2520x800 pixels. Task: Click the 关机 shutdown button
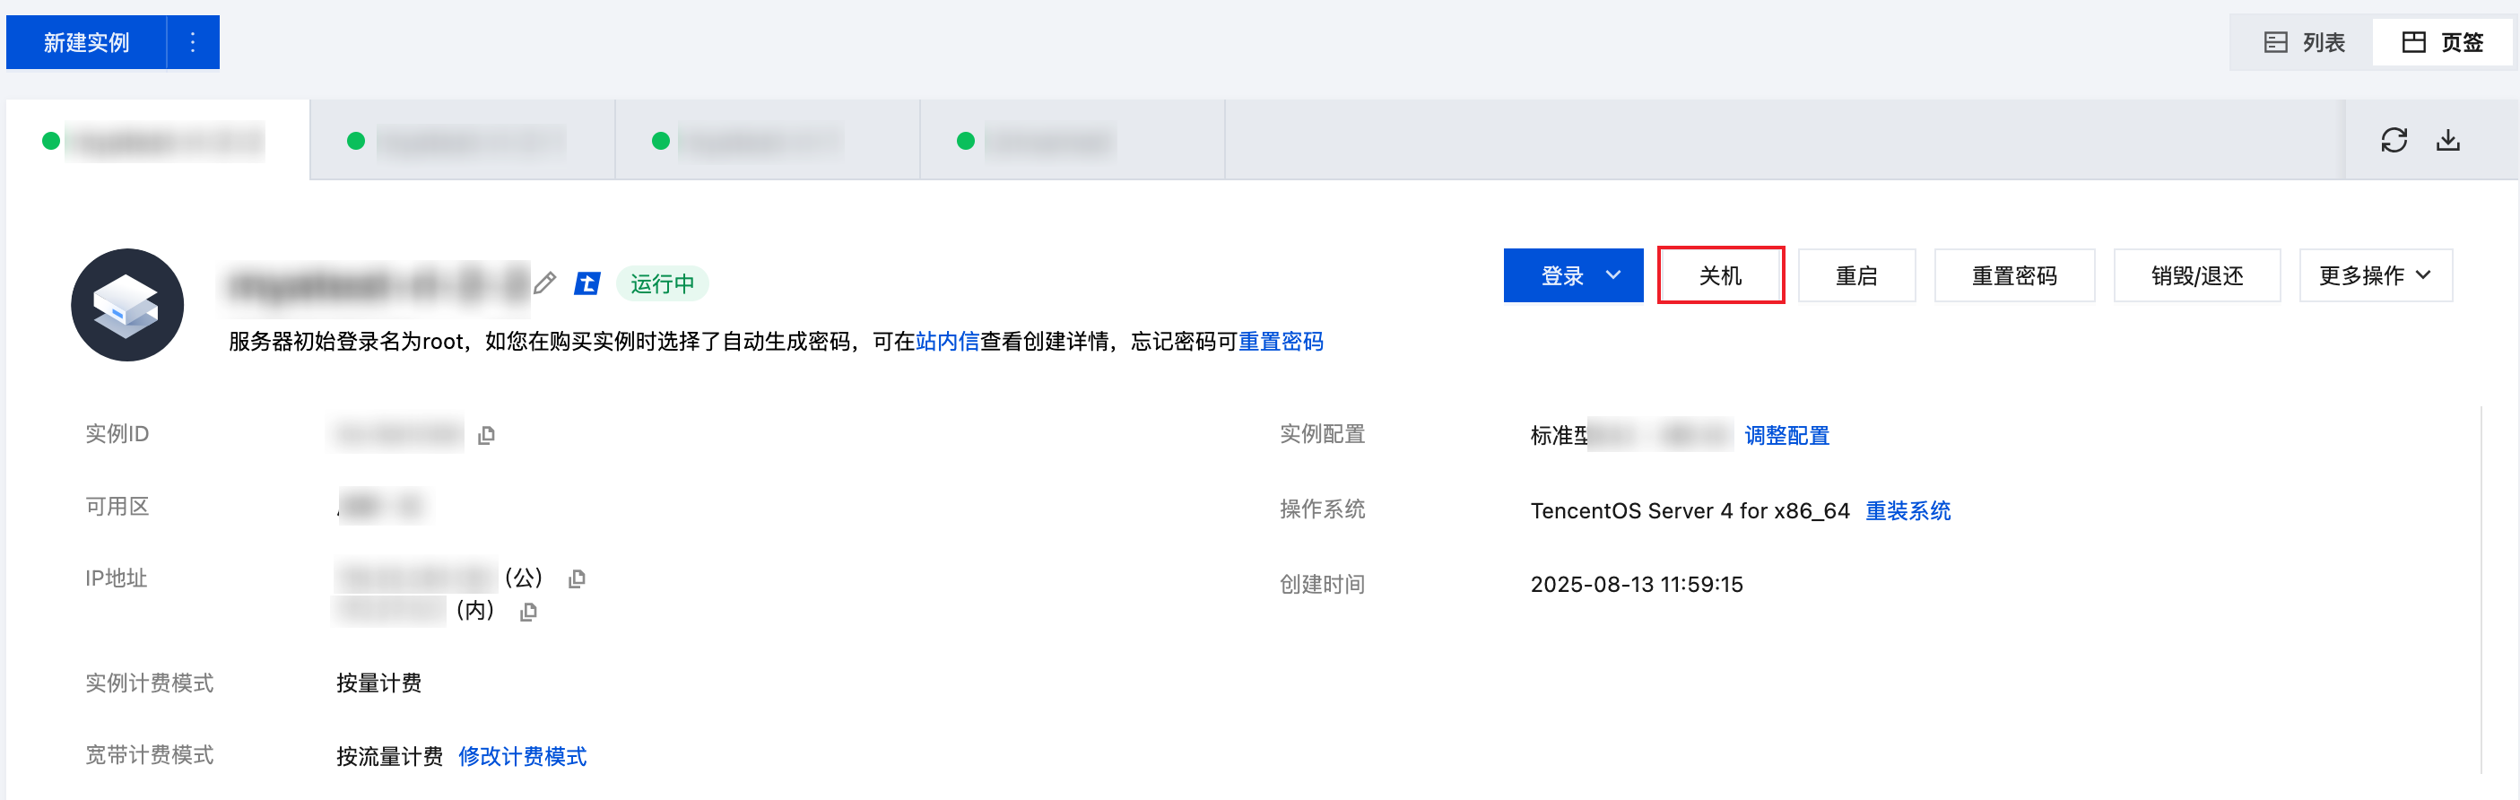pos(1720,276)
